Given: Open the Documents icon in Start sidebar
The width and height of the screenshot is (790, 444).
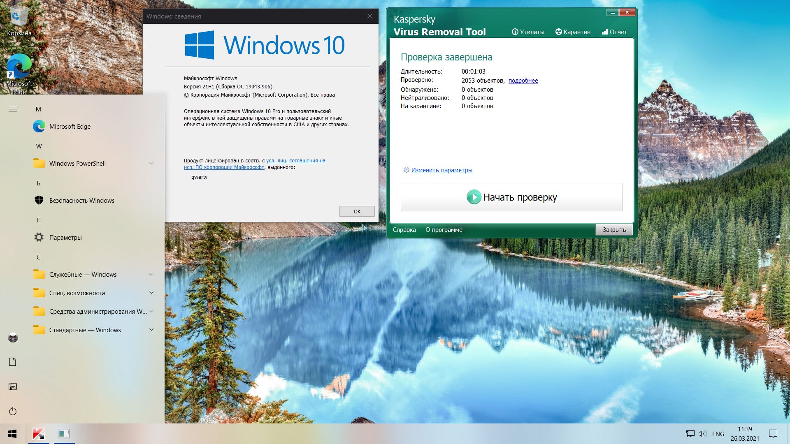Looking at the screenshot, I should [13, 362].
